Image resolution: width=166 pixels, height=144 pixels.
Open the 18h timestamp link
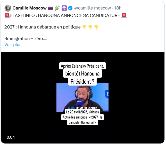pyautogui.click(x=118, y=8)
